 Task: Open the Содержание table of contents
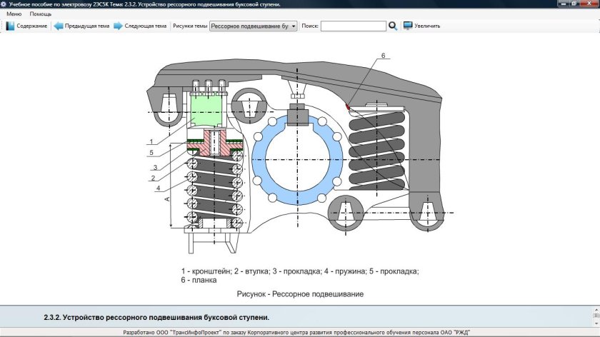(x=26, y=26)
